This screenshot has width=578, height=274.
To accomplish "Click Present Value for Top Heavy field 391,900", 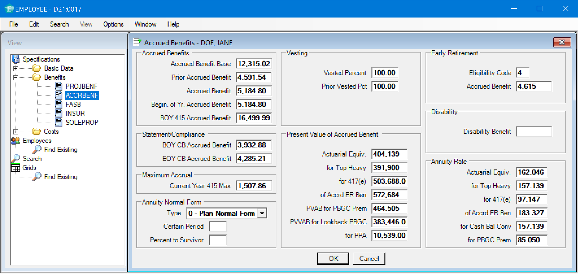I will [x=389, y=168].
